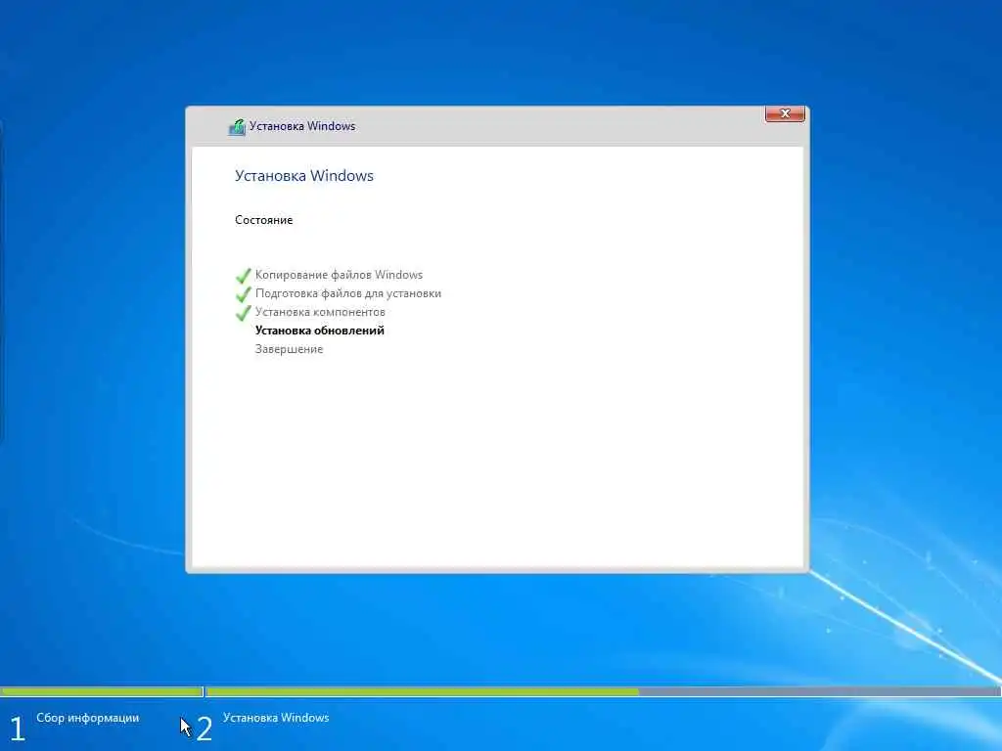Close the Установка Windows dialog
This screenshot has width=1002, height=751.
pos(785,113)
